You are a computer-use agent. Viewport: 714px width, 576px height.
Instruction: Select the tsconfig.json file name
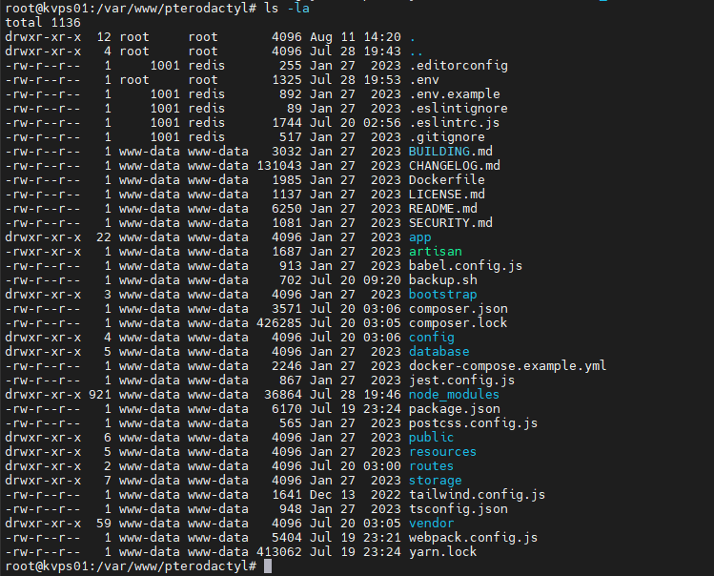(x=459, y=509)
